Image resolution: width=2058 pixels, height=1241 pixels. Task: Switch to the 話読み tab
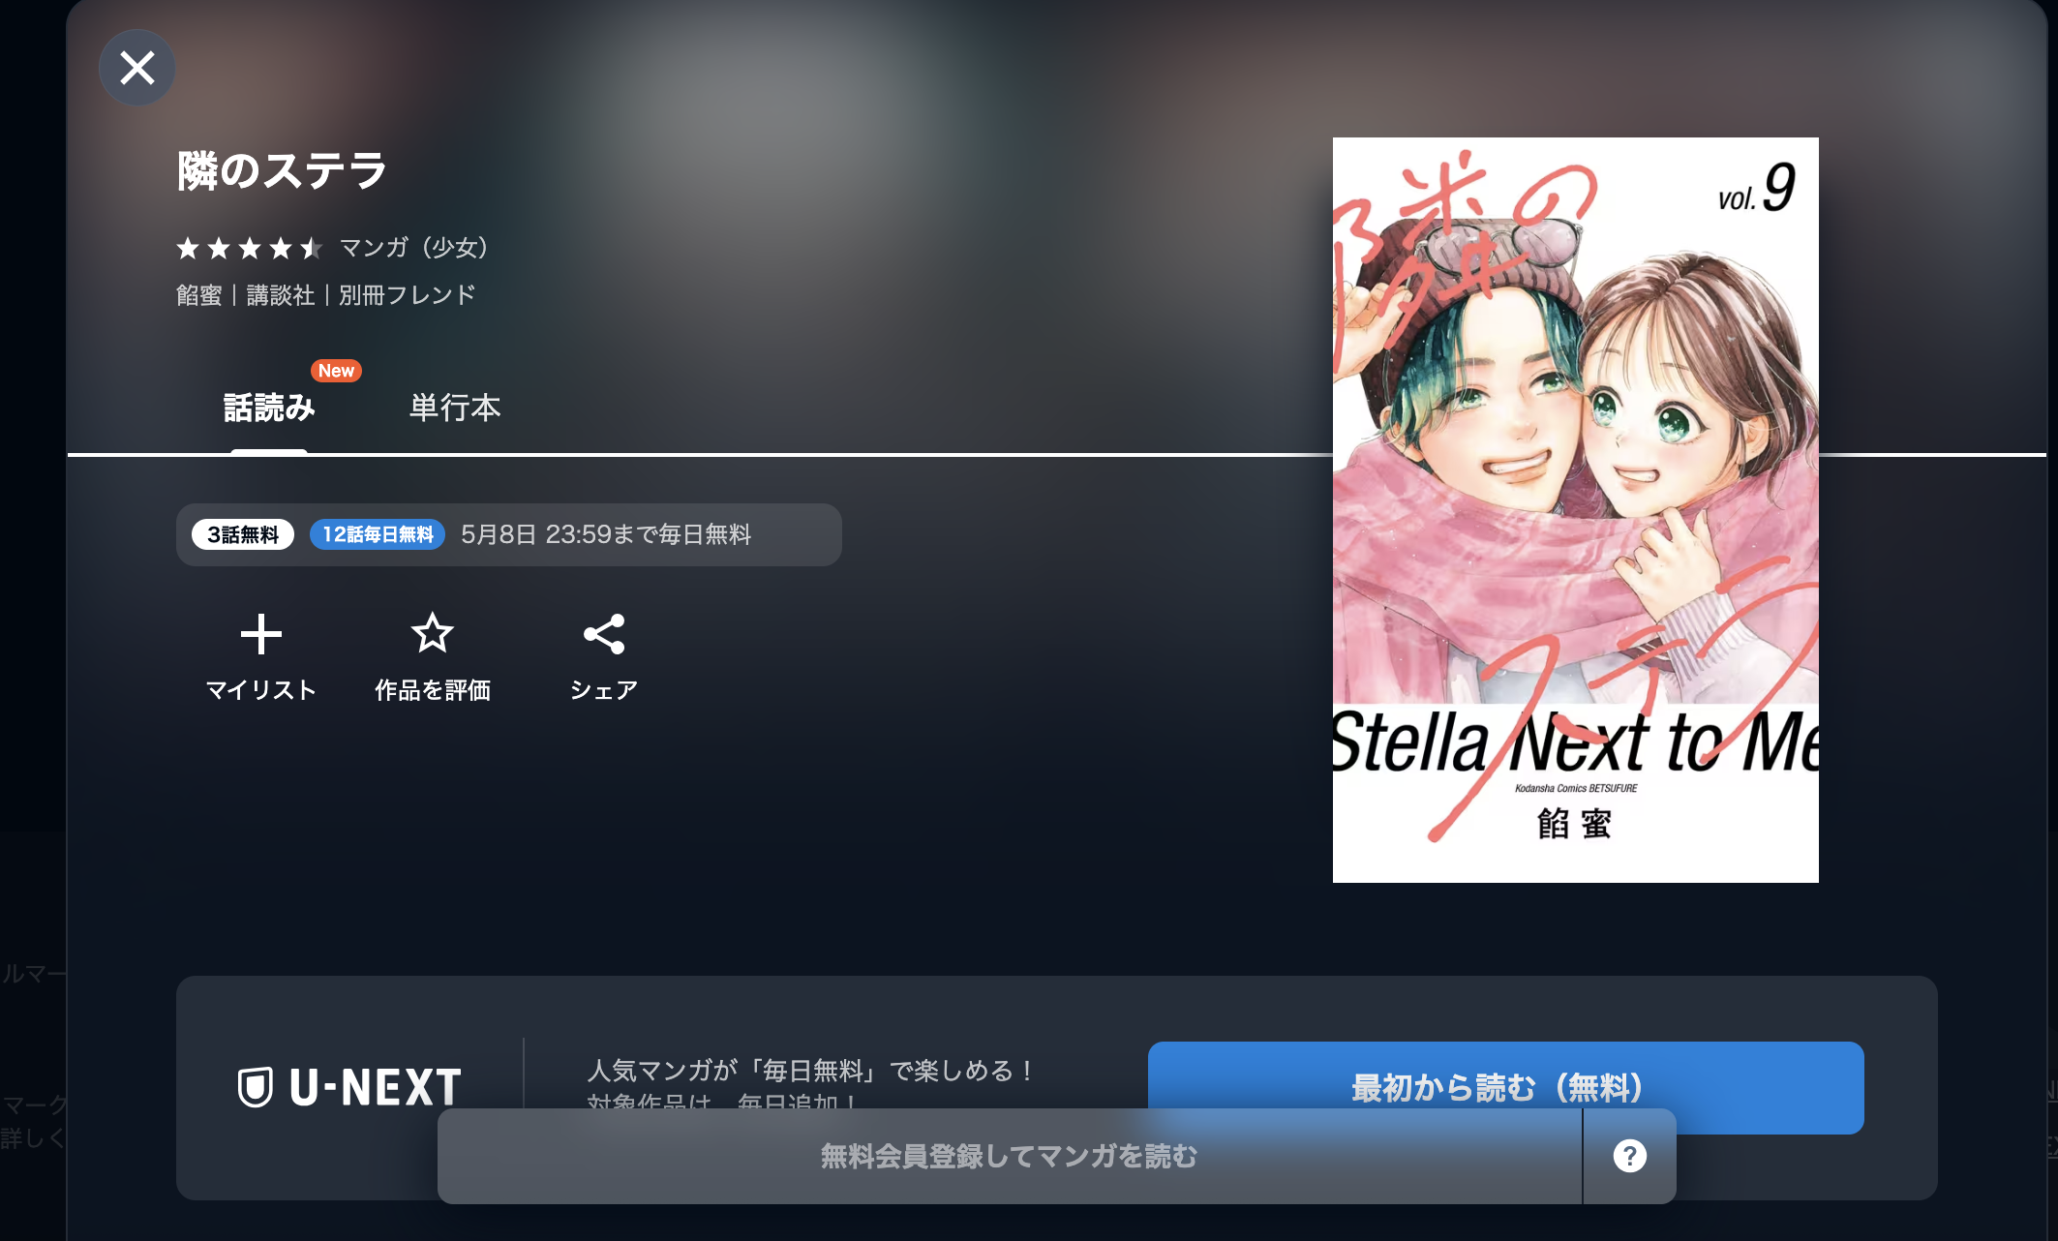pos(269,408)
